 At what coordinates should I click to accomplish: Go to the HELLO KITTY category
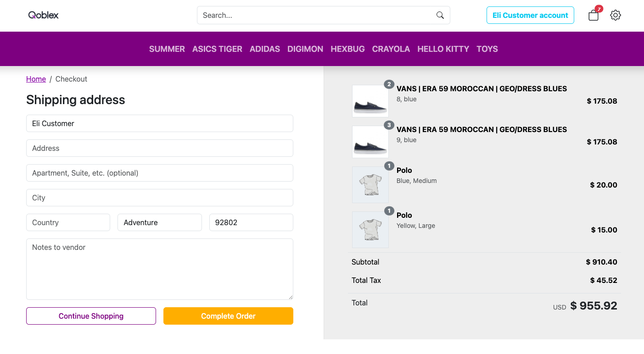(x=443, y=49)
